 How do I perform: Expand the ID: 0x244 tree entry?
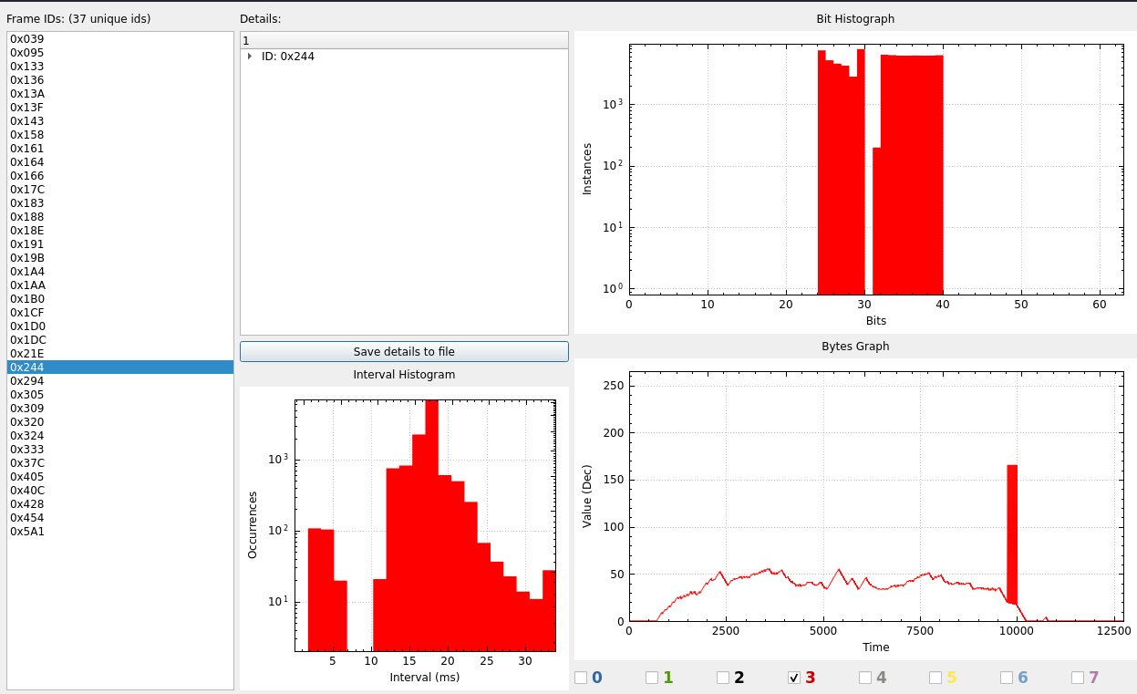pos(250,57)
